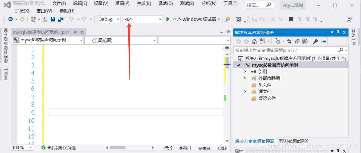
Task: Click the Save All double floppy icon
Action: [x=61, y=20]
